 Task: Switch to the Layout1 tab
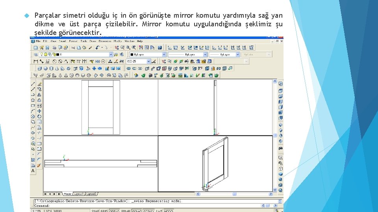79,194
